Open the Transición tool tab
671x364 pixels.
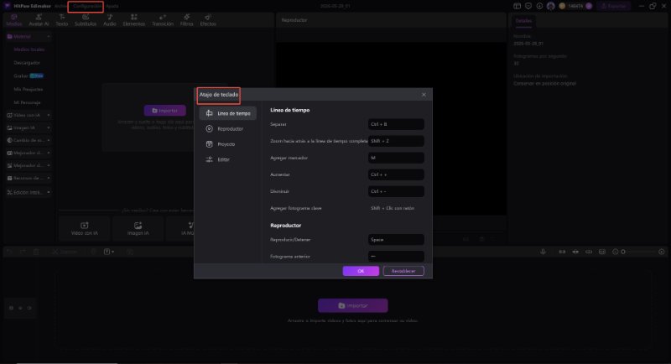point(163,20)
